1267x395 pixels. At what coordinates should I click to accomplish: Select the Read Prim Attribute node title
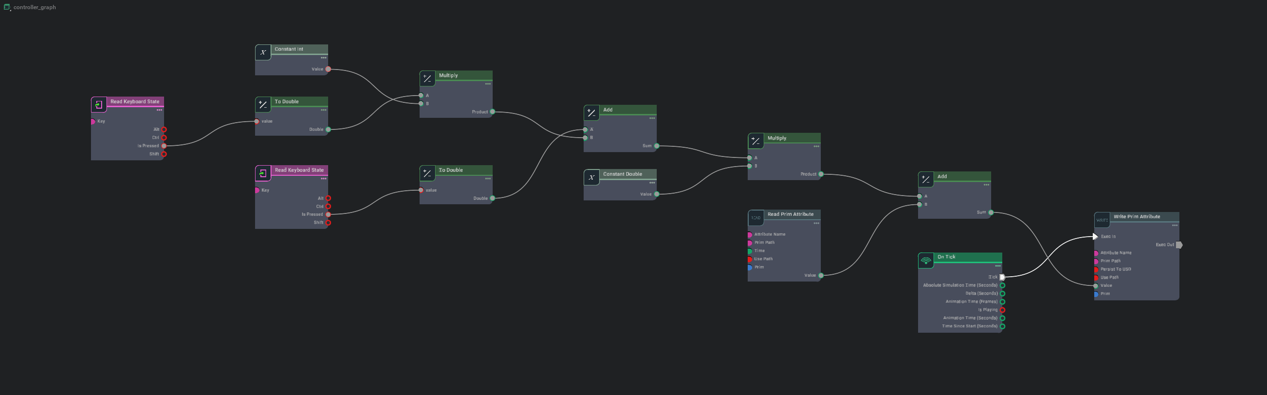(x=790, y=214)
